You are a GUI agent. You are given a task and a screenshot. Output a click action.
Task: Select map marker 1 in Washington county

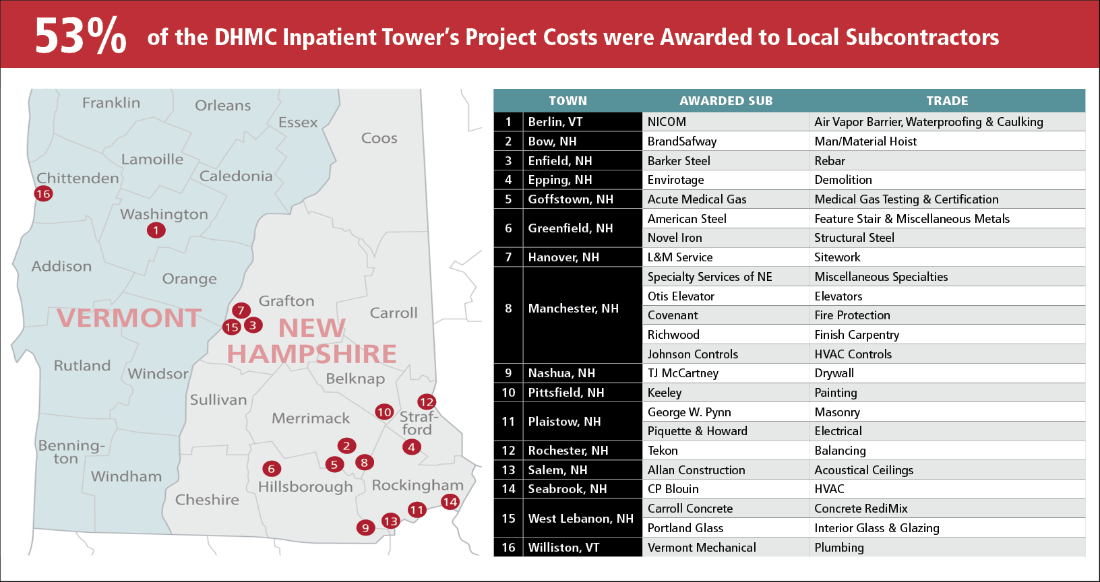[x=156, y=230]
